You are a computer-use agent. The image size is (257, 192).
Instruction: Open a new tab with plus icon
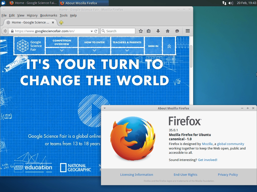(x=61, y=22)
